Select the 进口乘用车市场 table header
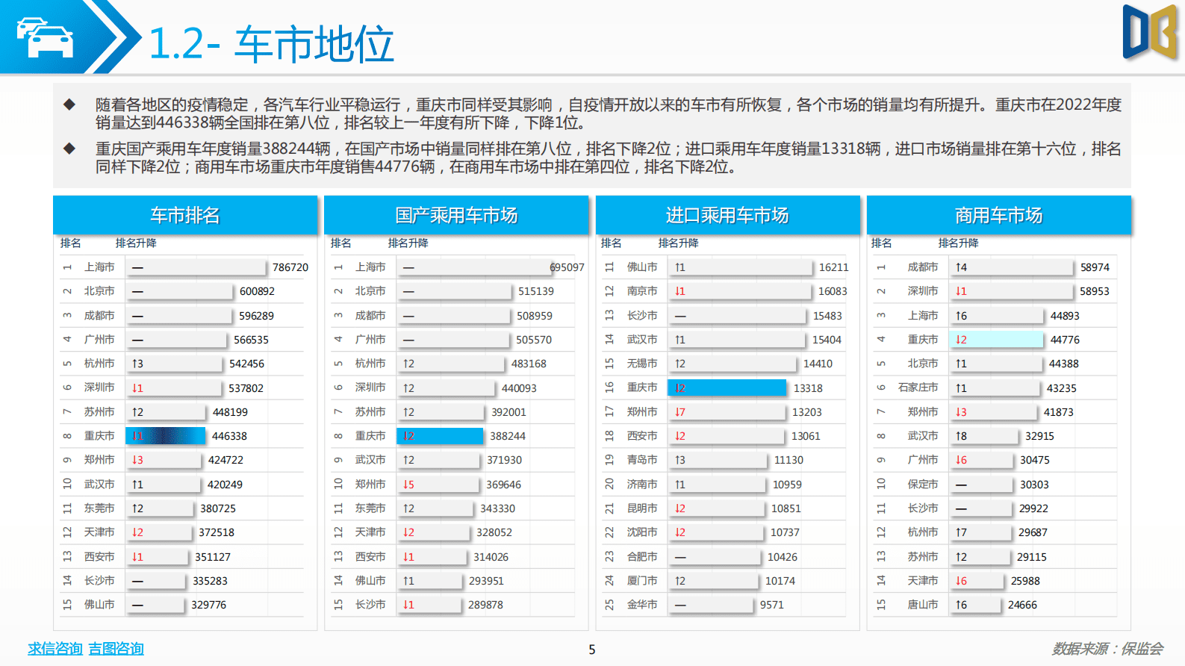Screen dimensions: 1185x666 [x=727, y=215]
